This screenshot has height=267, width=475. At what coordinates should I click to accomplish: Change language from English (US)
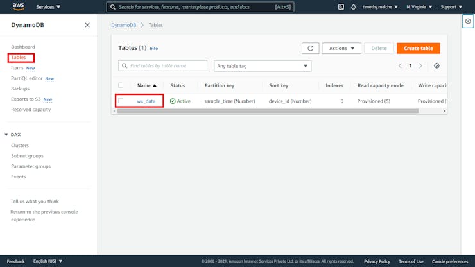point(47,261)
